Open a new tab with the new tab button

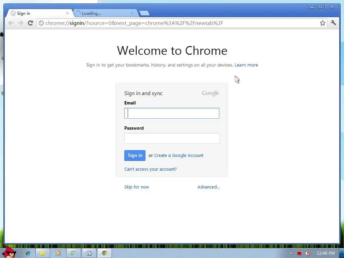coord(144,13)
